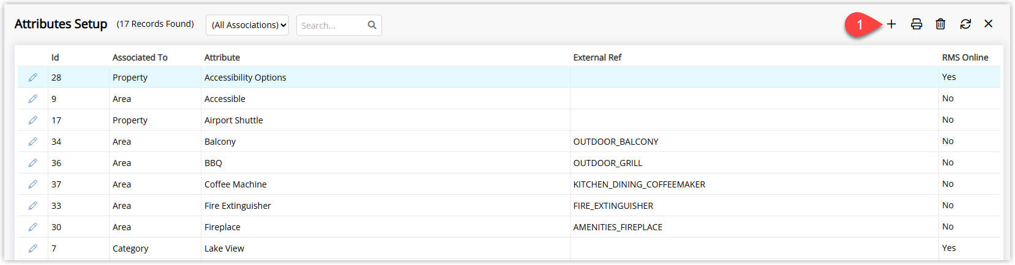The width and height of the screenshot is (1015, 265).
Task: Click OUTDOOR_BALCONY external reference
Action: click(616, 142)
